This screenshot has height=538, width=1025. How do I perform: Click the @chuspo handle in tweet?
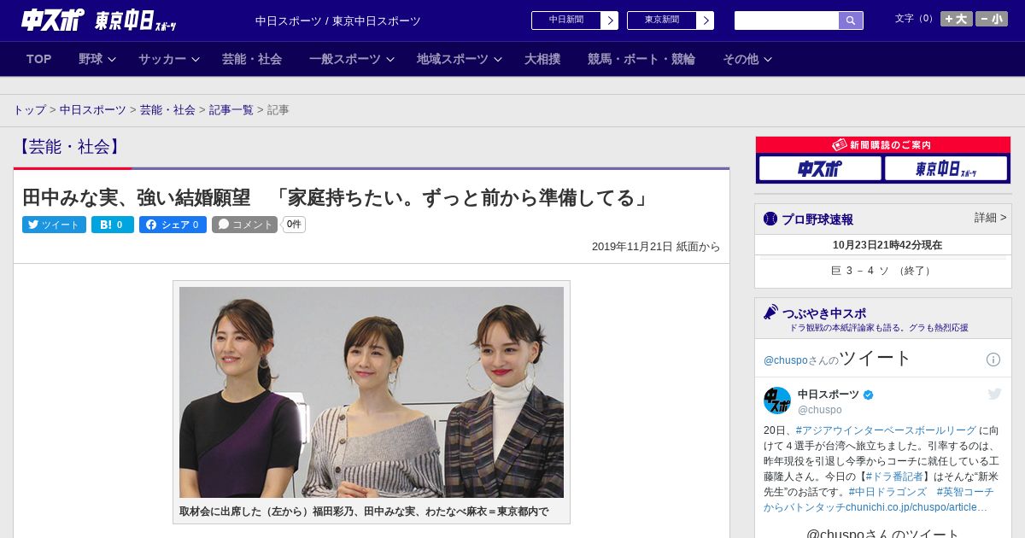pyautogui.click(x=820, y=410)
